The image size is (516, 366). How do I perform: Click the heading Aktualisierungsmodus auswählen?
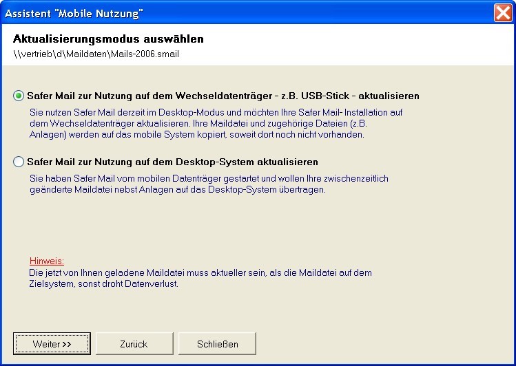pyautogui.click(x=108, y=39)
